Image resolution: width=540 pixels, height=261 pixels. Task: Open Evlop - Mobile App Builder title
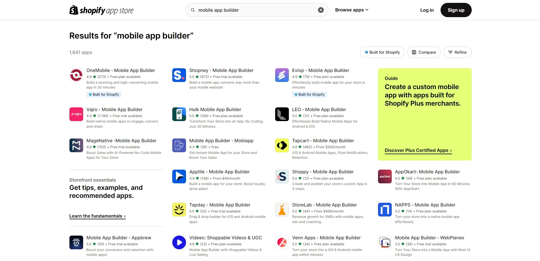click(321, 71)
